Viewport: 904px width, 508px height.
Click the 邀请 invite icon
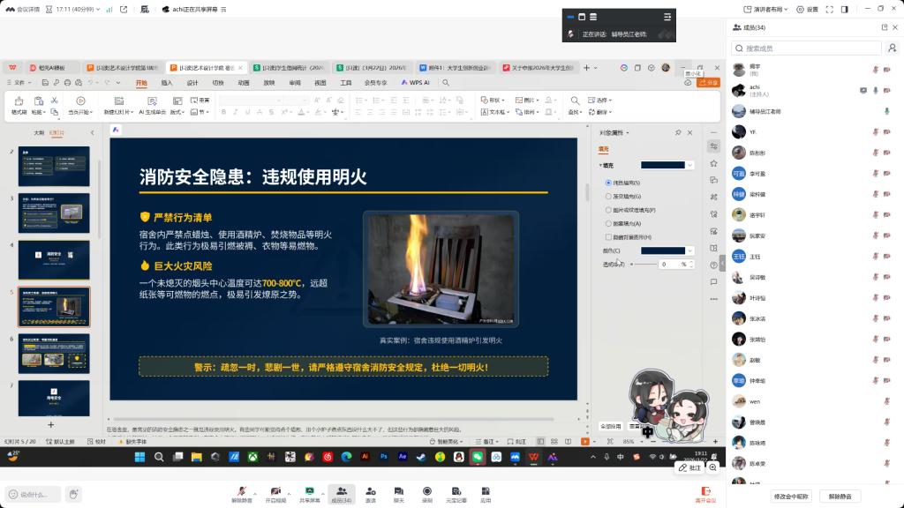pos(370,490)
